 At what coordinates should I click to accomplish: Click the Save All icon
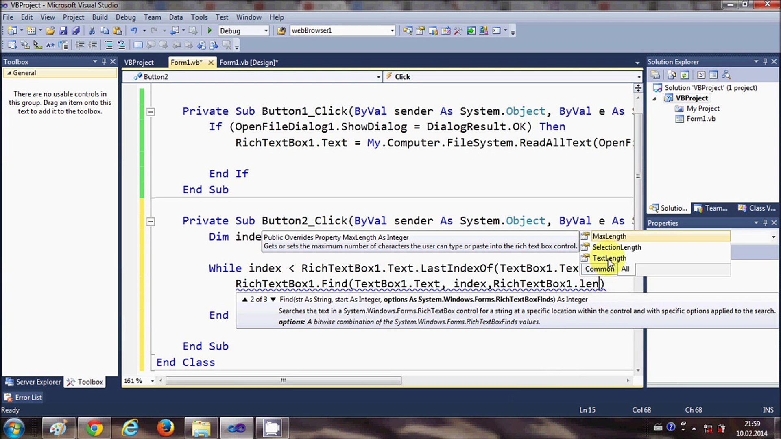tap(76, 30)
